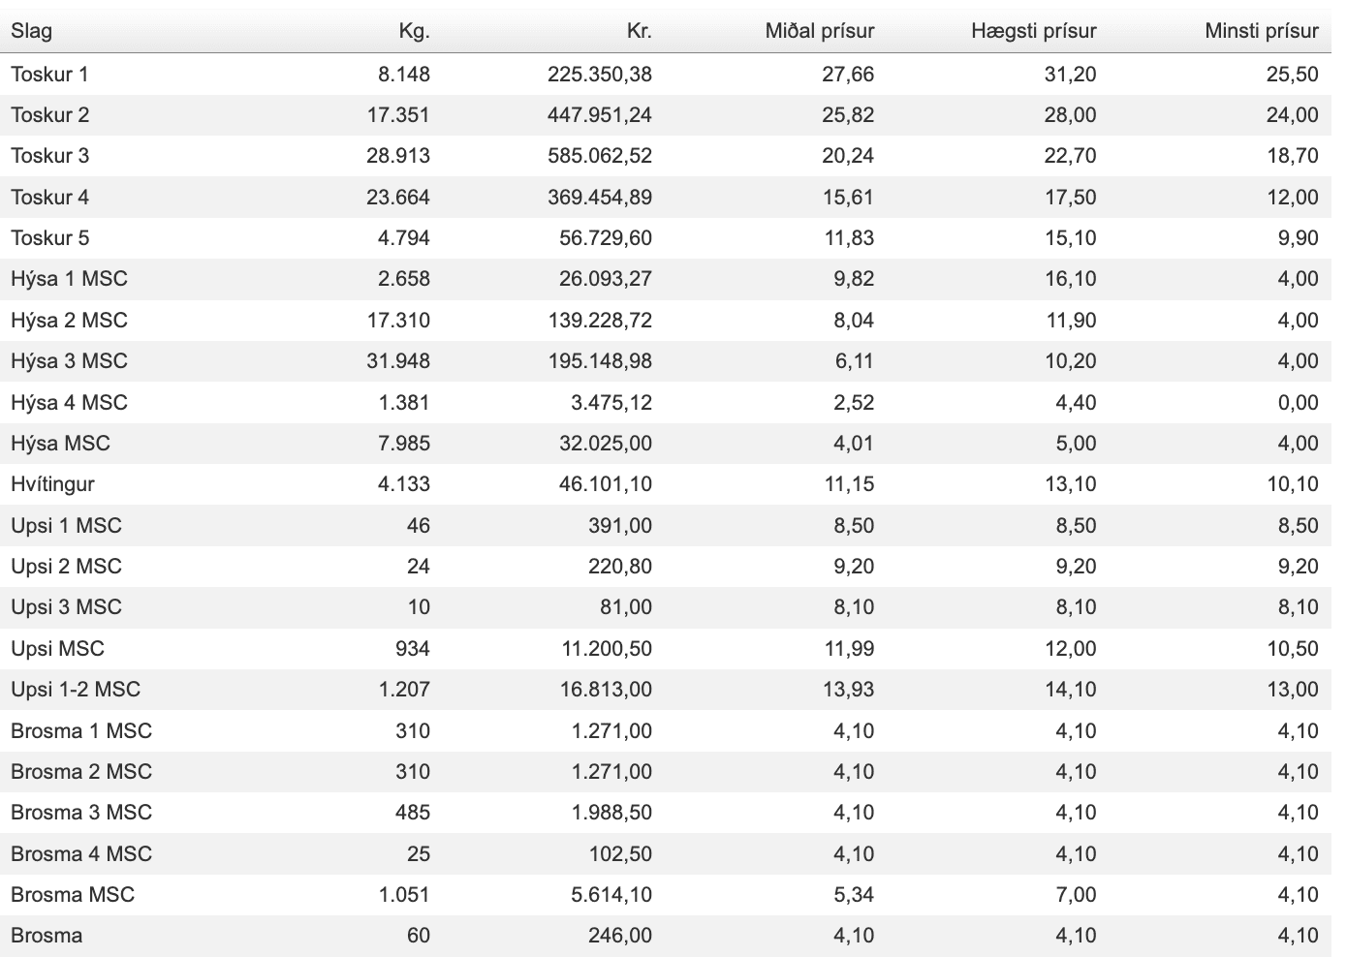Click the Hýsa 2 MSC row label
The width and height of the screenshot is (1347, 957).
click(x=69, y=321)
